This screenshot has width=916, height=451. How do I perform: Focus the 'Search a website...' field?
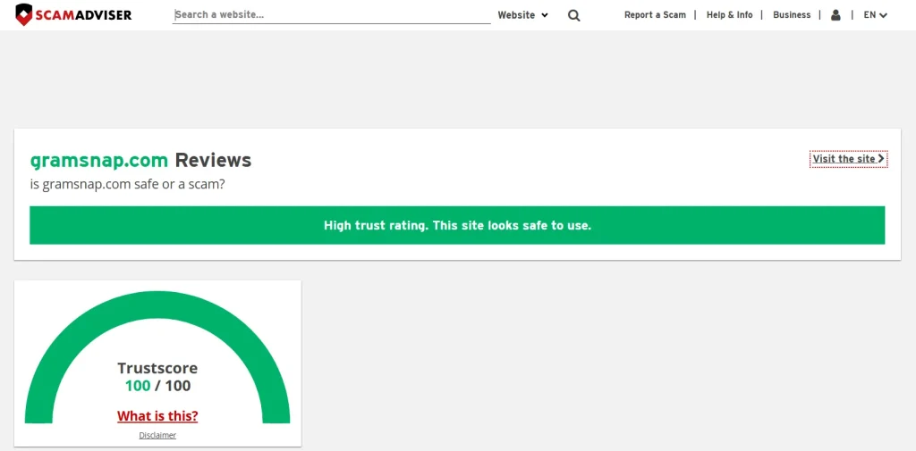[x=331, y=14]
